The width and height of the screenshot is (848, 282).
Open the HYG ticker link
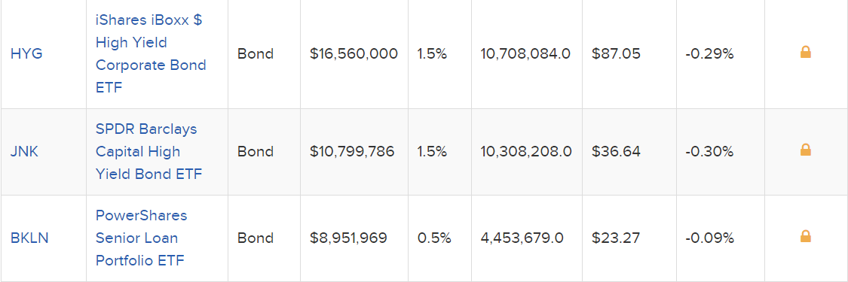[x=26, y=54]
